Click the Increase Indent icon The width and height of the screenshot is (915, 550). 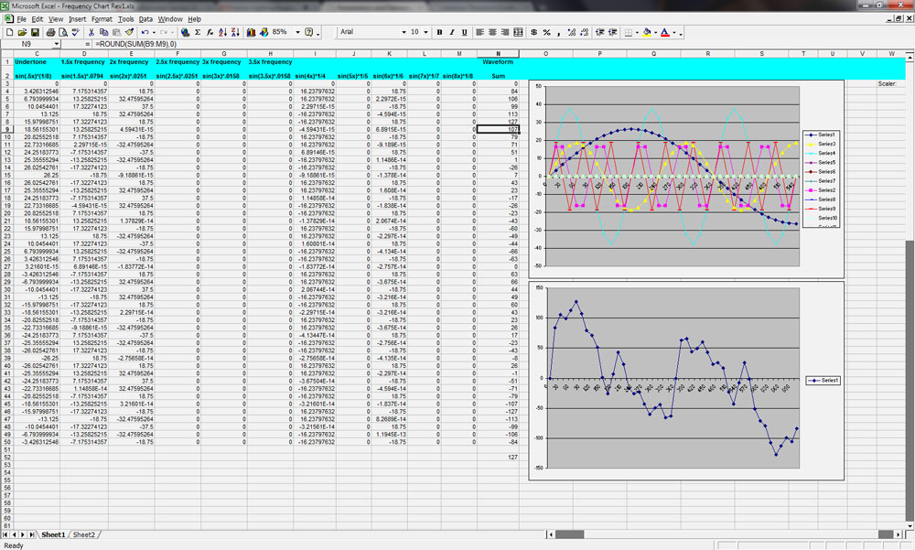point(612,32)
